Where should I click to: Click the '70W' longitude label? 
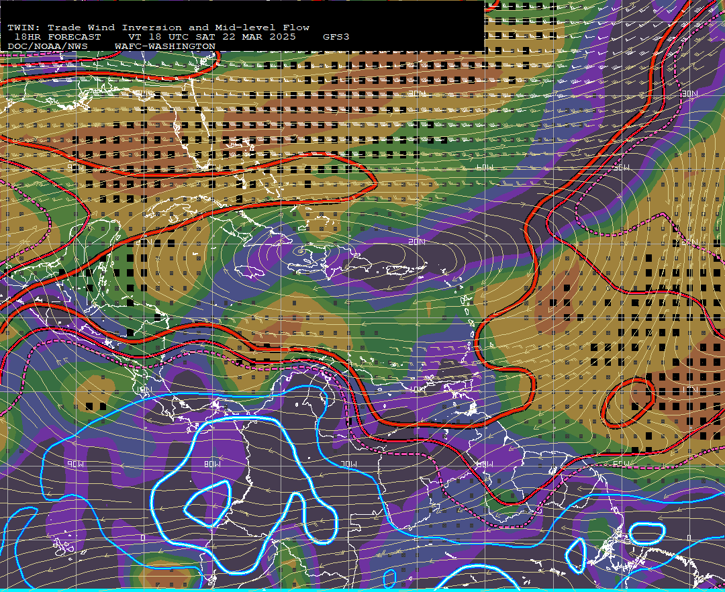[349, 464]
